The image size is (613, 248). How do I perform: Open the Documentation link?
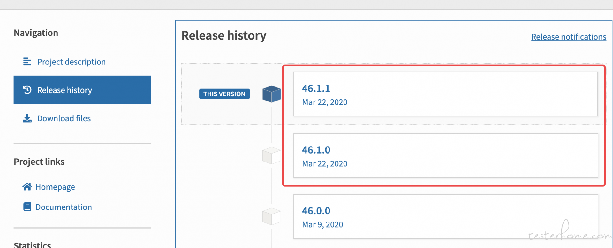(x=64, y=207)
